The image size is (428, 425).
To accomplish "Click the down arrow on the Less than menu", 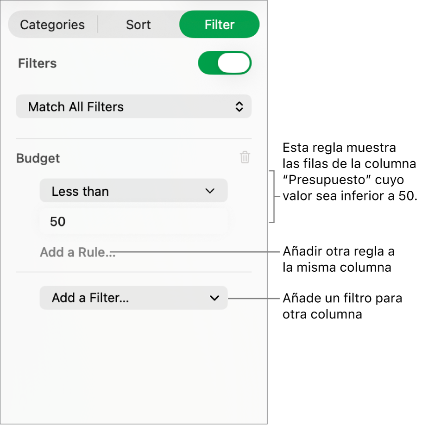I will click(x=209, y=191).
